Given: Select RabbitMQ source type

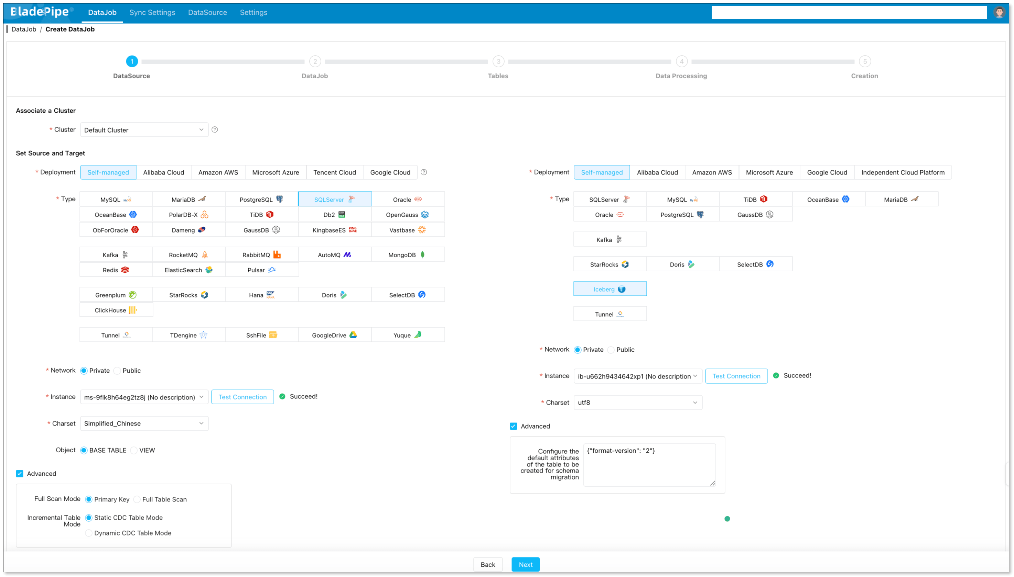Looking at the screenshot, I should pos(261,254).
